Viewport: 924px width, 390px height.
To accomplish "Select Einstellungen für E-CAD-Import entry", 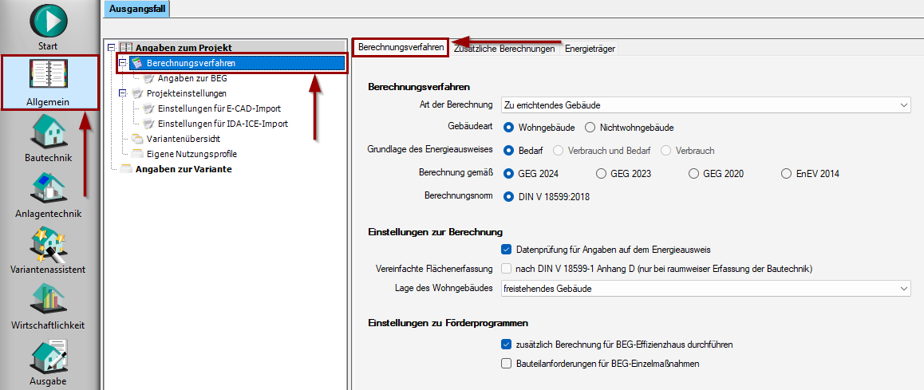I will click(x=219, y=108).
